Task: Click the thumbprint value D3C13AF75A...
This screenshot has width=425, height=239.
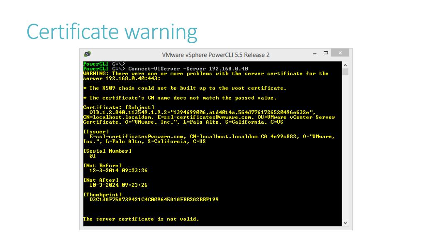Action: (x=154, y=200)
